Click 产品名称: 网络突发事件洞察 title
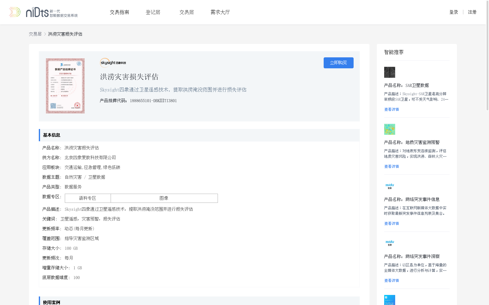 (412, 257)
